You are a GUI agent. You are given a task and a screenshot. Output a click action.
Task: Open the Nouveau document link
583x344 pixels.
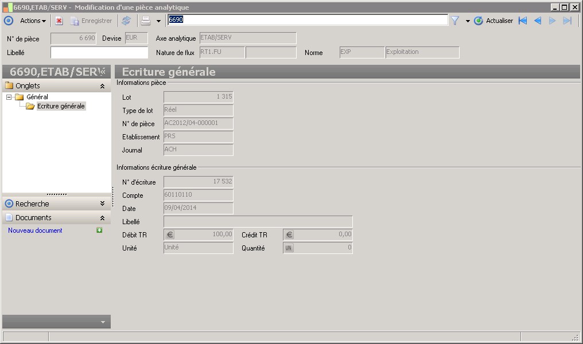click(x=35, y=230)
